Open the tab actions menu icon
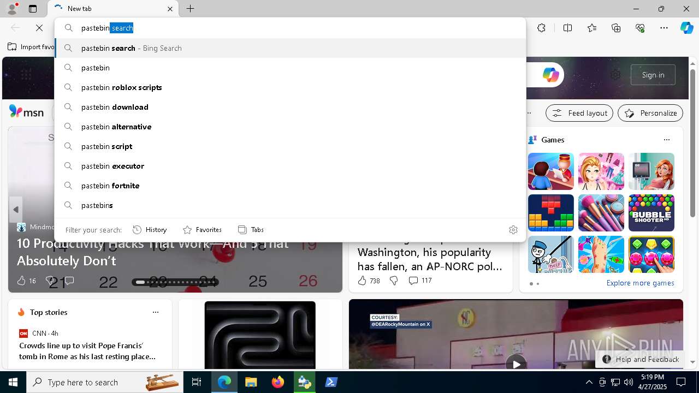The width and height of the screenshot is (699, 393). tap(33, 9)
